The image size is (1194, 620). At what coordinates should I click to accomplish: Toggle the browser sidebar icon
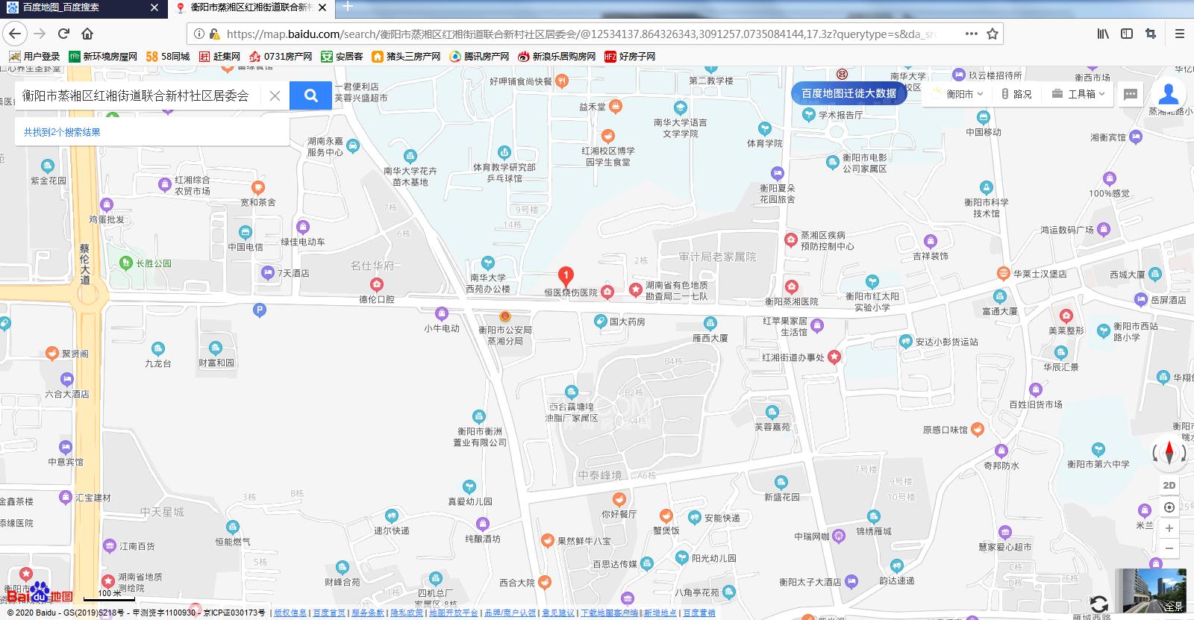coord(1127,34)
